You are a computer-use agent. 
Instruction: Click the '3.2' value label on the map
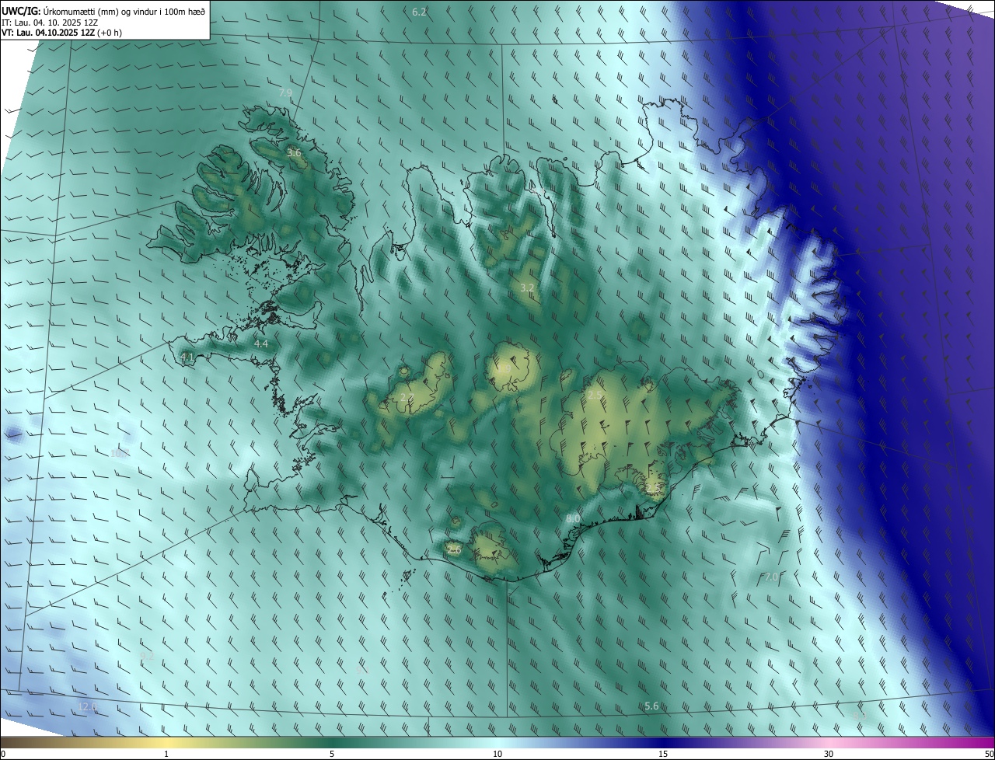527,288
